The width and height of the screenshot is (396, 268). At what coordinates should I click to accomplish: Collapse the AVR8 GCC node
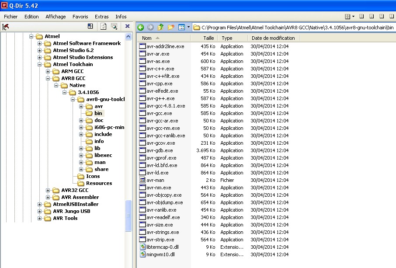[x=48, y=78]
